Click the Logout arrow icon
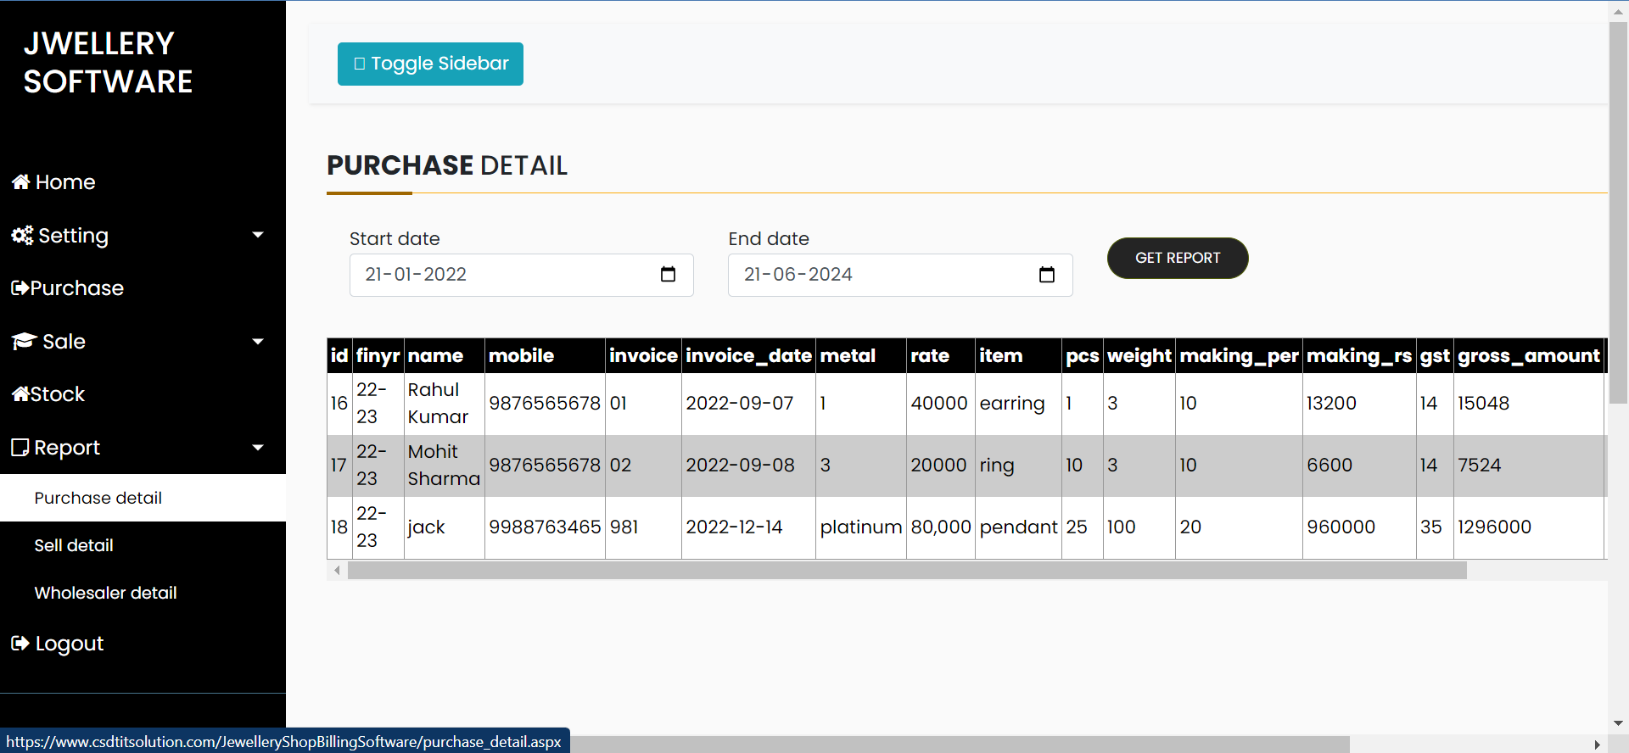This screenshot has height=753, width=1629. tap(20, 644)
